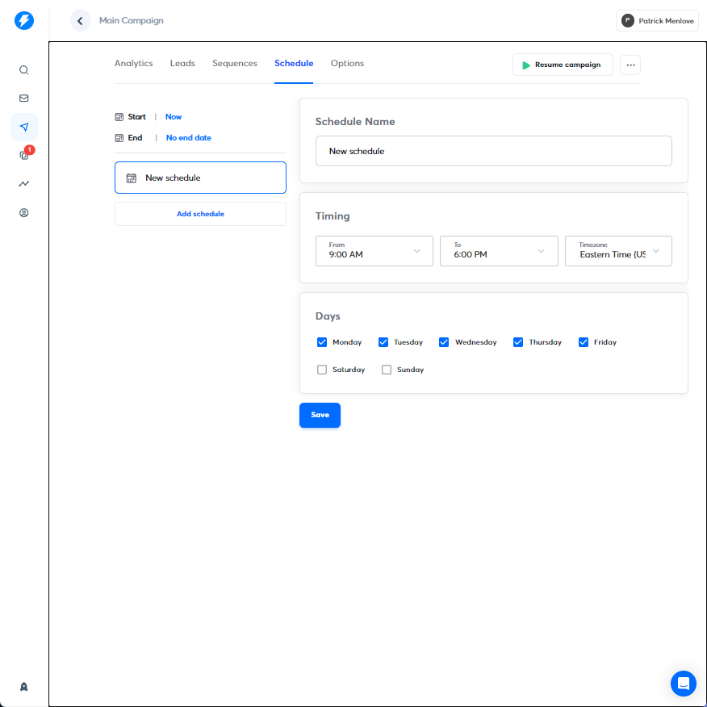This screenshot has height=707, width=707.
Task: Select the New schedule list item
Action: (x=200, y=178)
